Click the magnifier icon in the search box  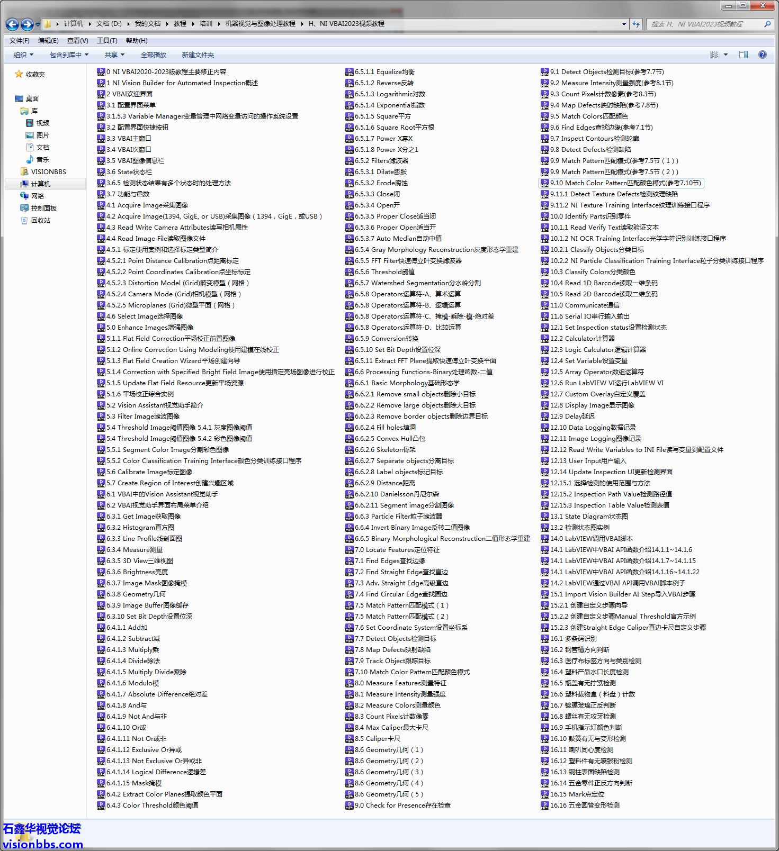click(767, 24)
